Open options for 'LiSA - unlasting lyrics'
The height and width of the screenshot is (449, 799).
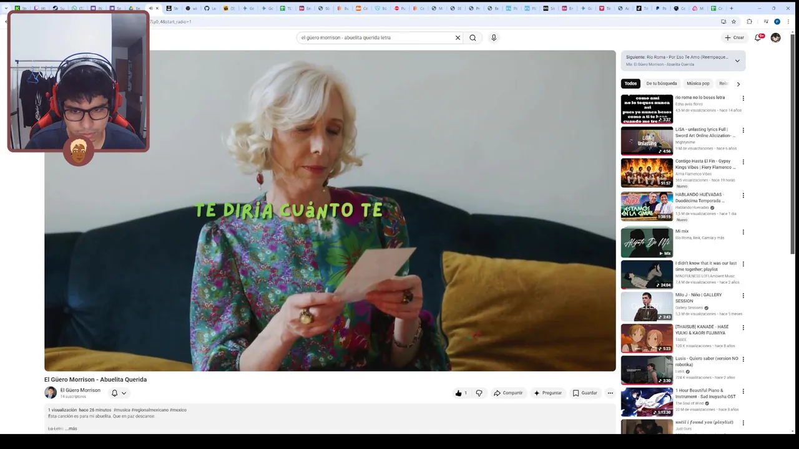[743, 130]
